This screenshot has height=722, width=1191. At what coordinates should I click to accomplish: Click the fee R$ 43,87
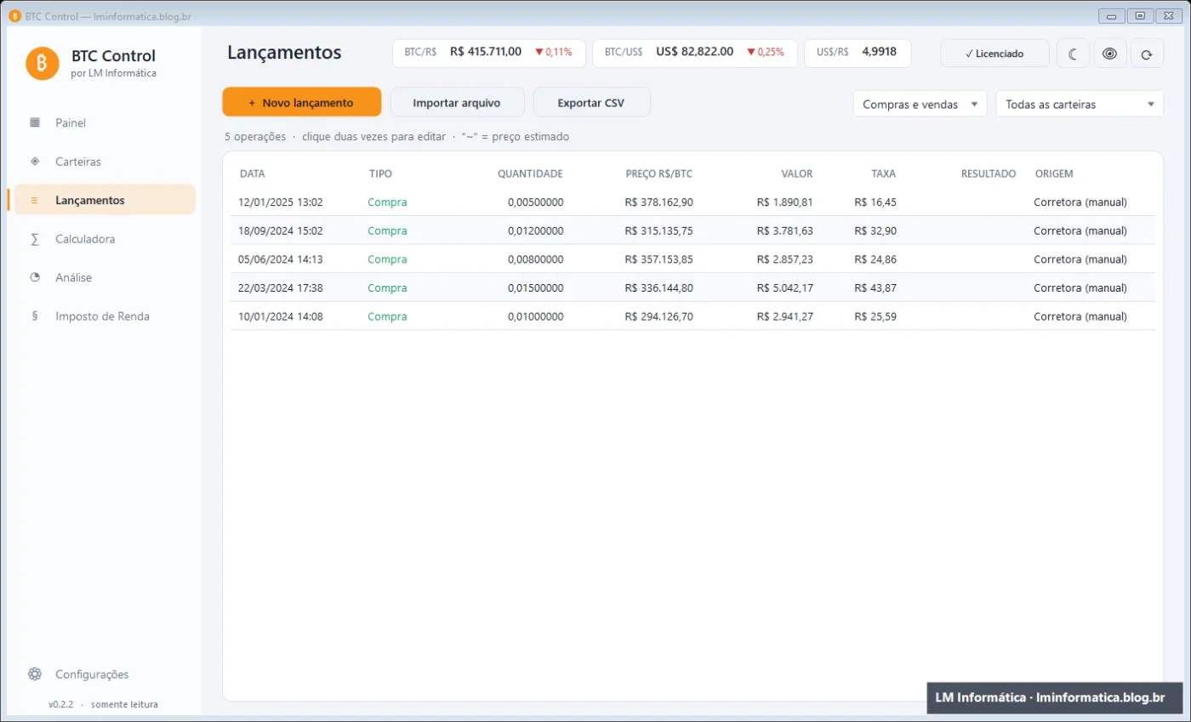(x=875, y=287)
